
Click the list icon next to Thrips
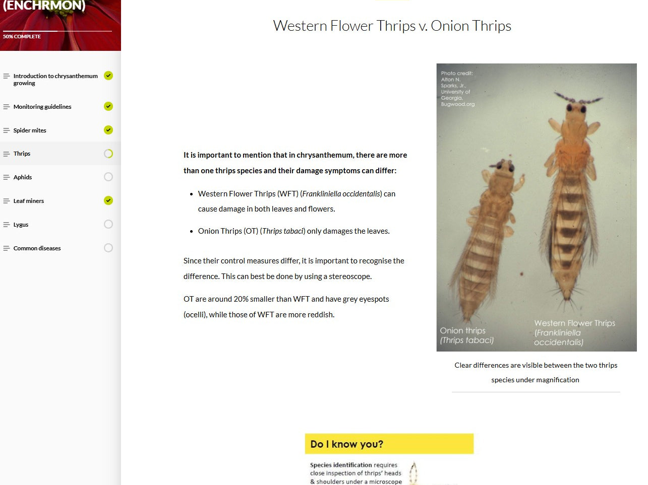(x=6, y=153)
